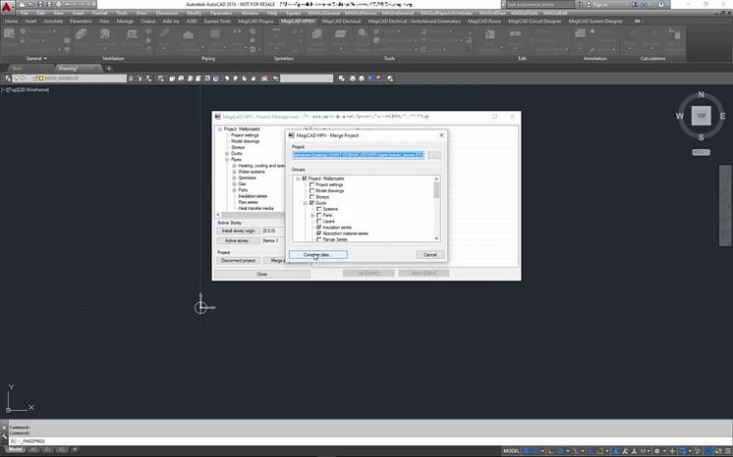
Task: Click the S compass direction on ViewCube
Action: (701, 137)
